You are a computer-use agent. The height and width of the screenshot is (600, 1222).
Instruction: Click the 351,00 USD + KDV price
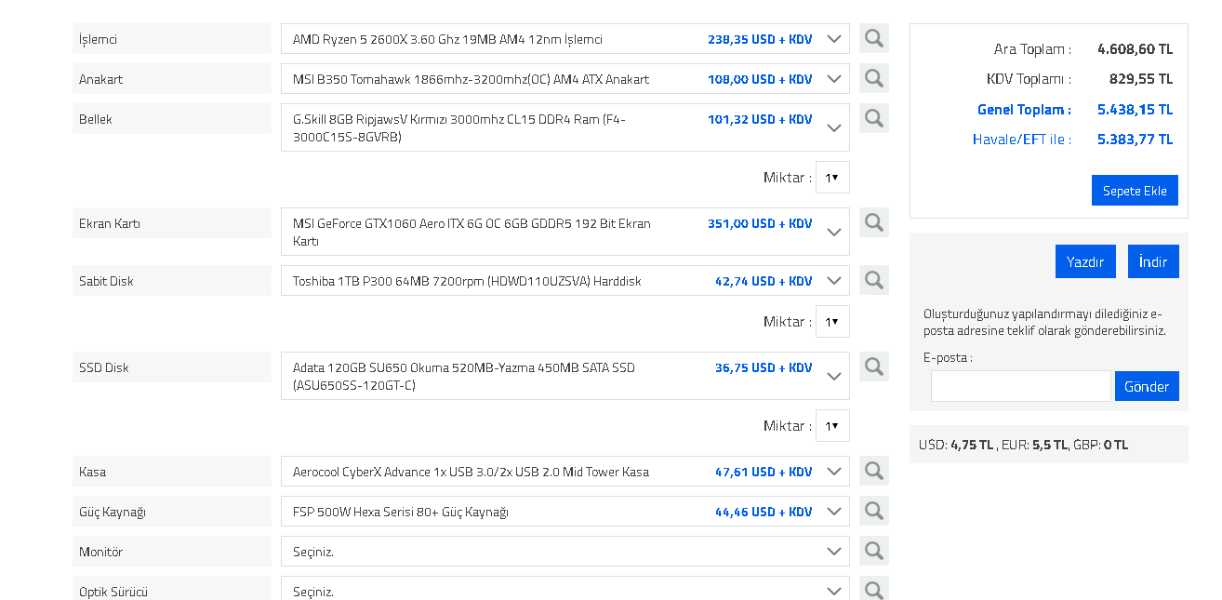pyautogui.click(x=760, y=223)
